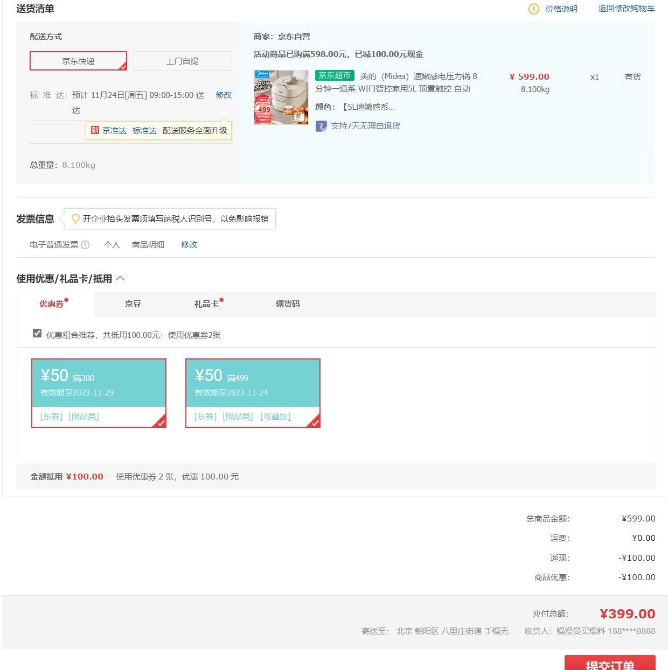Click the price explanation warning icon
This screenshot has height=670, width=668.
tap(533, 9)
